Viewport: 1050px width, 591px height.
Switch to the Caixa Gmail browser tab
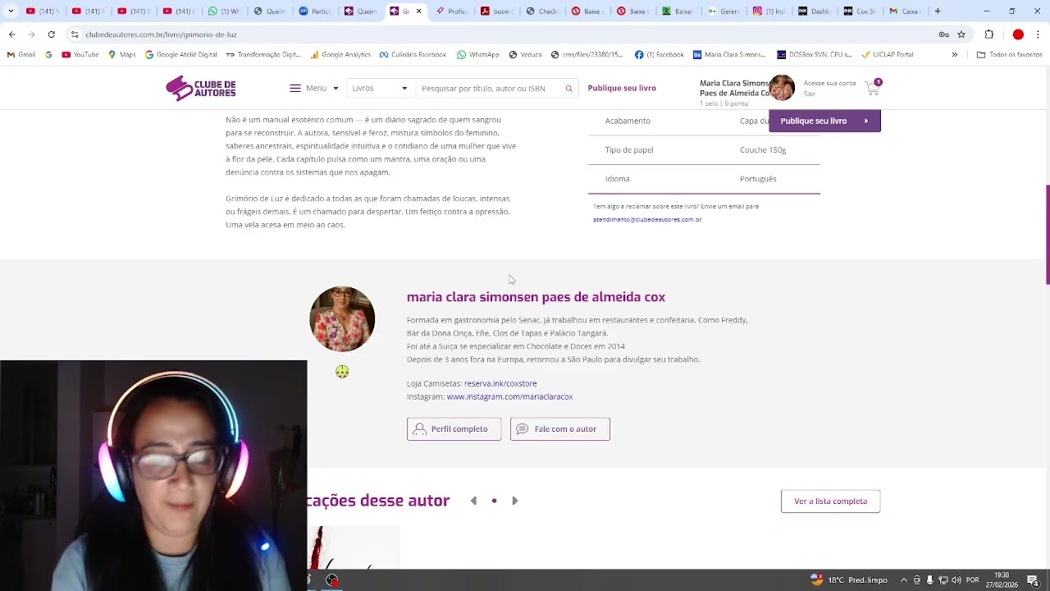click(x=905, y=11)
